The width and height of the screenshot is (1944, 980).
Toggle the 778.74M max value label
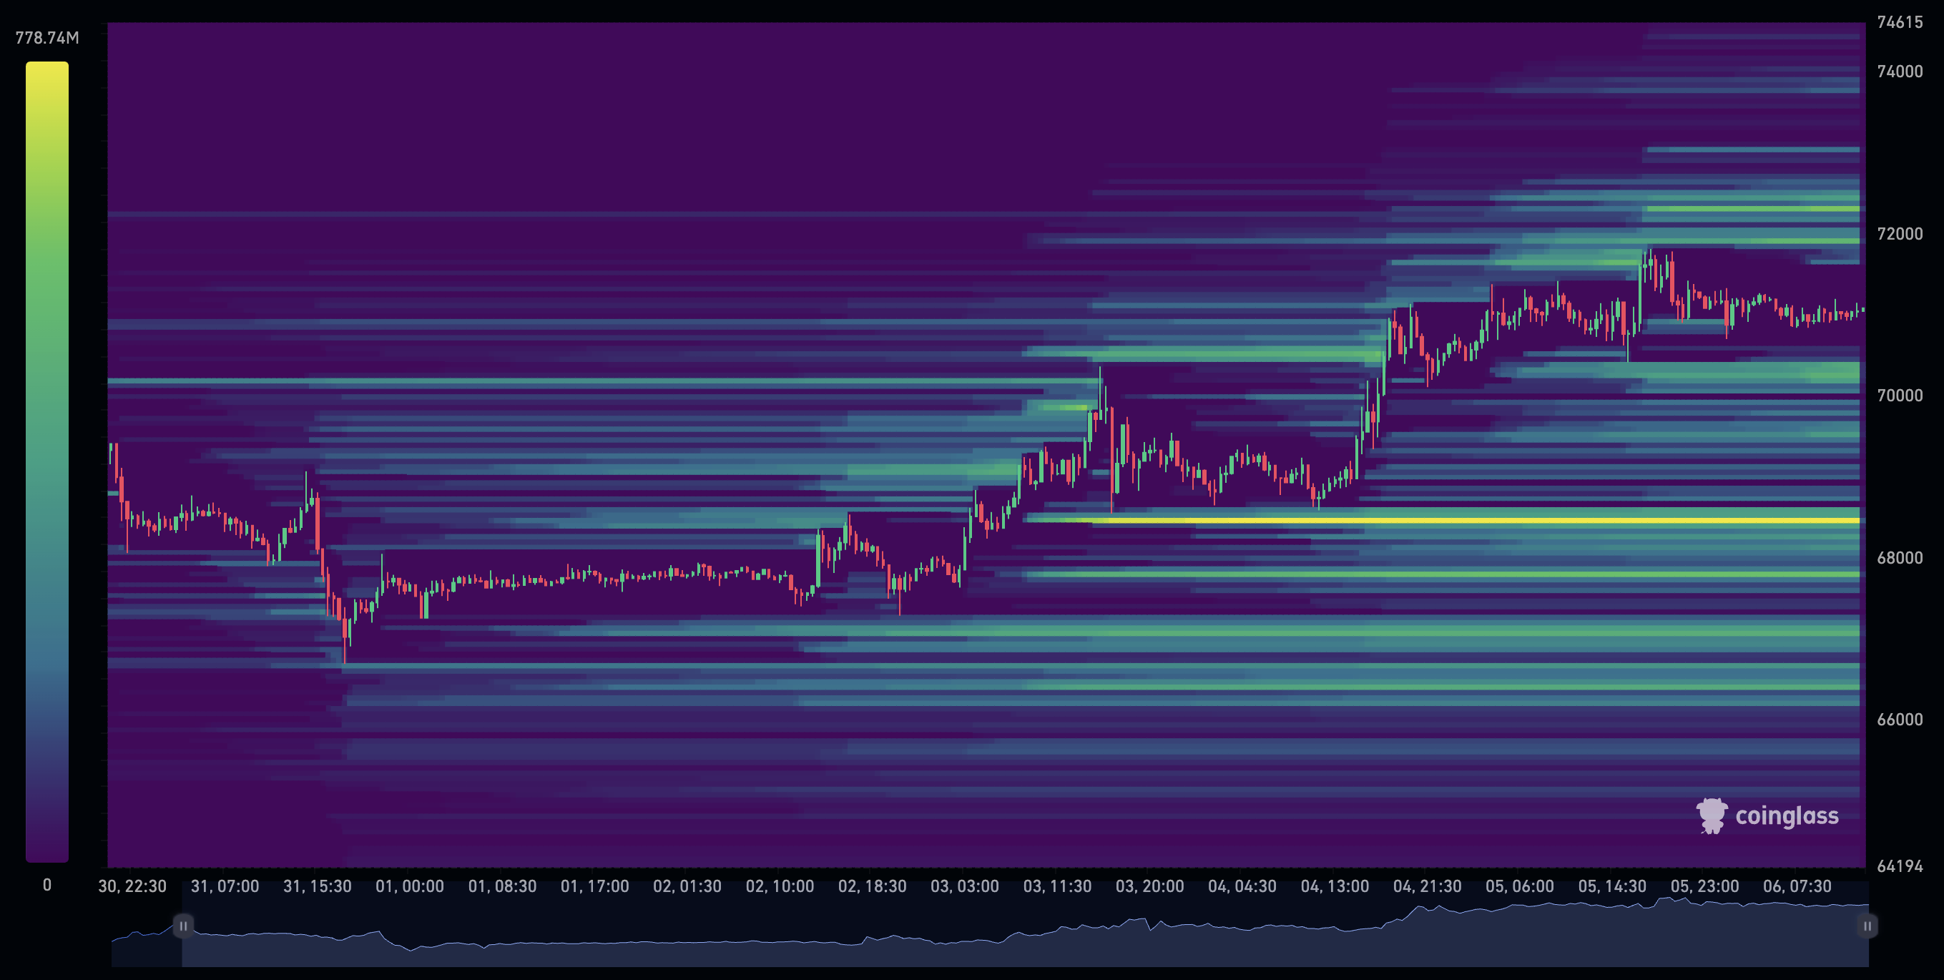click(47, 36)
